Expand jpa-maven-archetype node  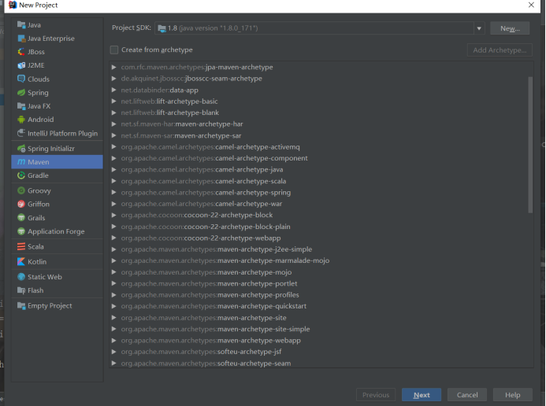[114, 67]
